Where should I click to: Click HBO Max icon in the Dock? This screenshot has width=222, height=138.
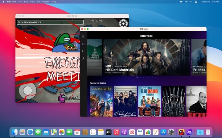coord(189,132)
